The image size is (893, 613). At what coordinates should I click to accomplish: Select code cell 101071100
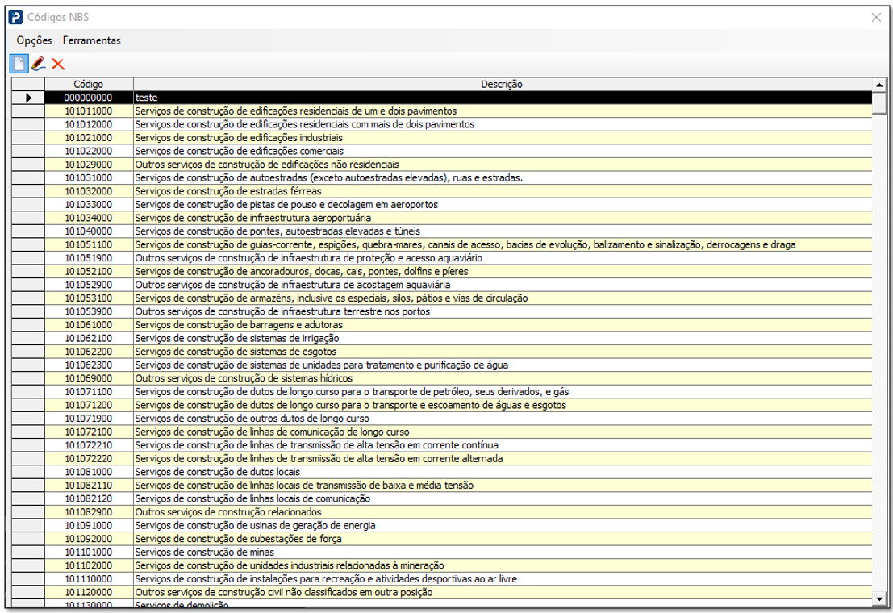pyautogui.click(x=89, y=392)
